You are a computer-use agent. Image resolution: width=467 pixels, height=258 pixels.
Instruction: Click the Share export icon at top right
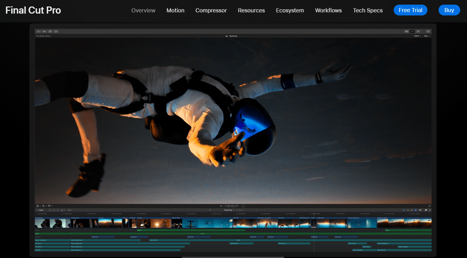click(428, 31)
